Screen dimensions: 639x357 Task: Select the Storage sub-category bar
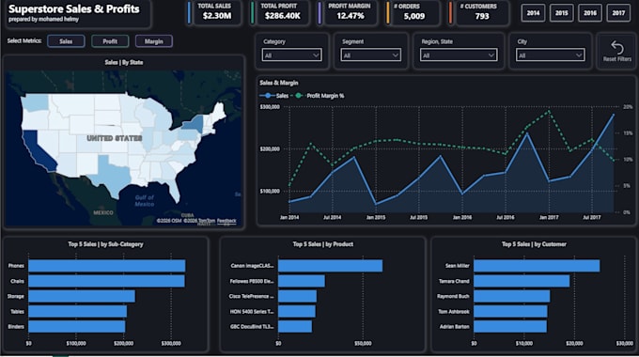82,296
